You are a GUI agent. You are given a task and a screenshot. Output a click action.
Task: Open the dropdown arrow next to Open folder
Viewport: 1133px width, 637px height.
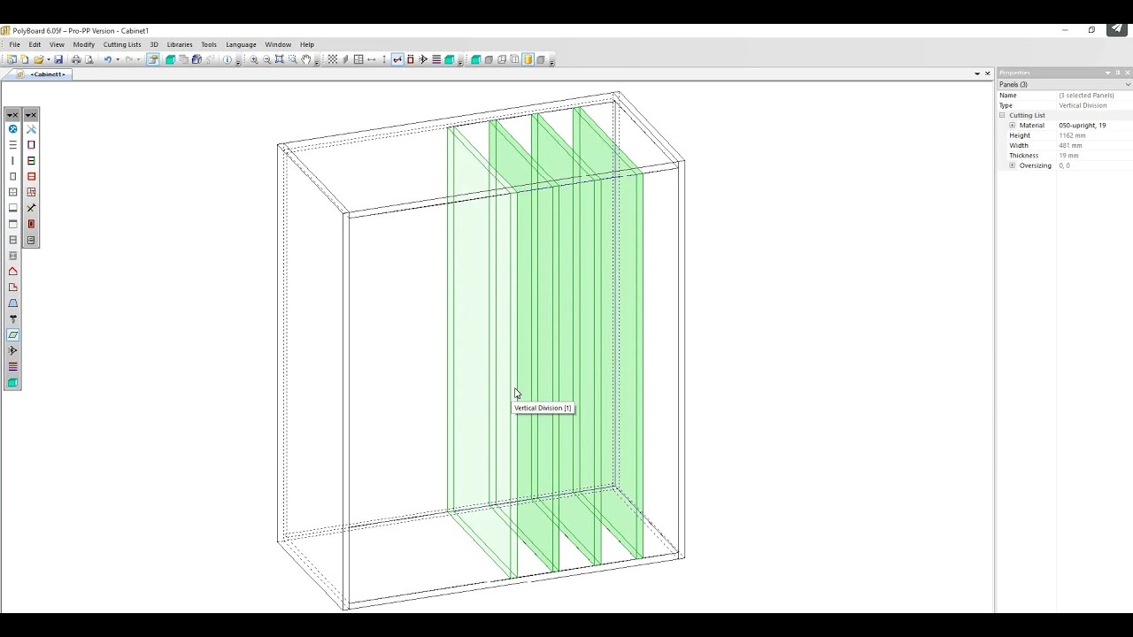click(48, 59)
